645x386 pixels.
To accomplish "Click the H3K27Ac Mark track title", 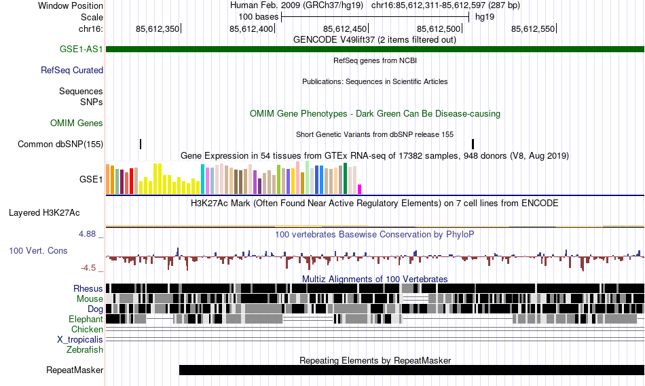I will 375,203.
